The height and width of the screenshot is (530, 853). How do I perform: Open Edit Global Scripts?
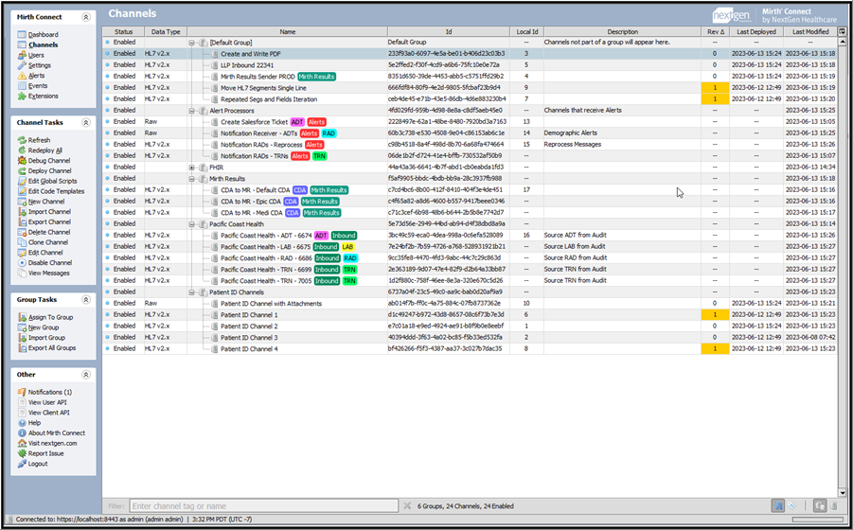pos(52,181)
